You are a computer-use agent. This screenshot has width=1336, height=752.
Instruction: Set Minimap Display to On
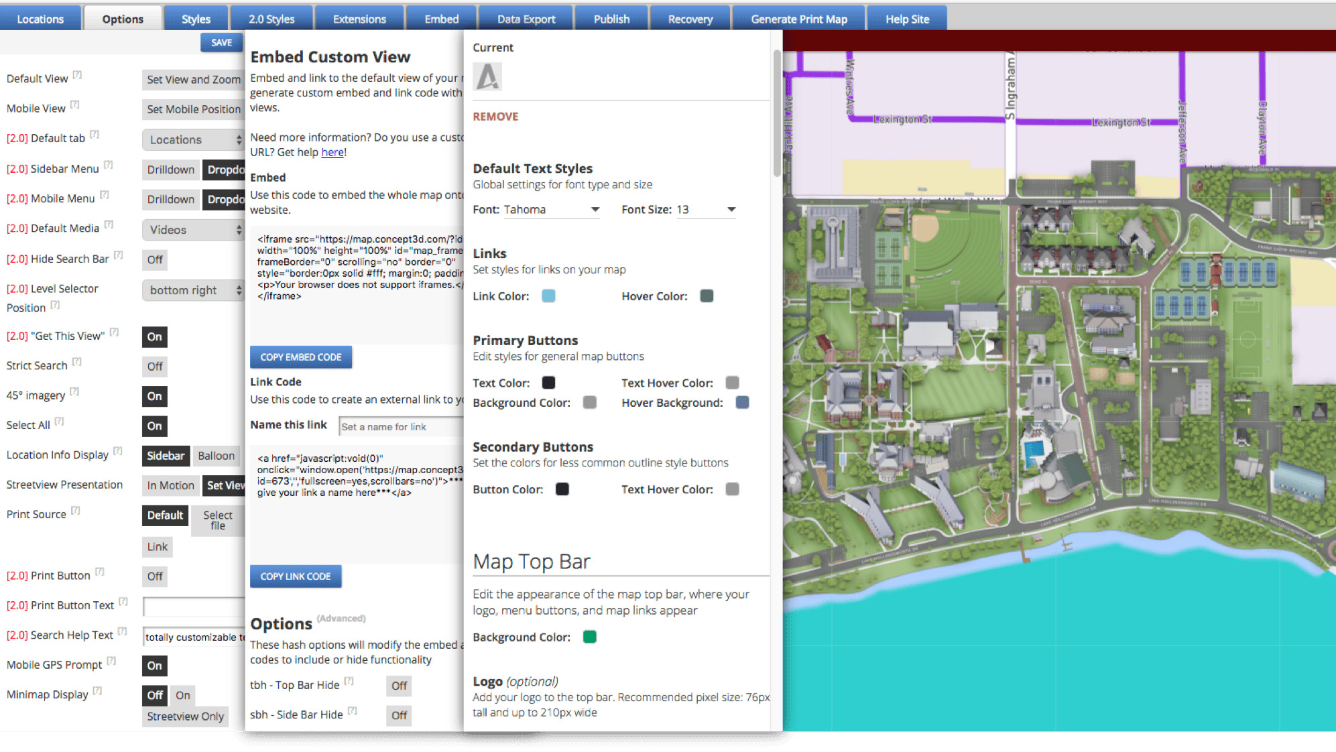click(182, 695)
